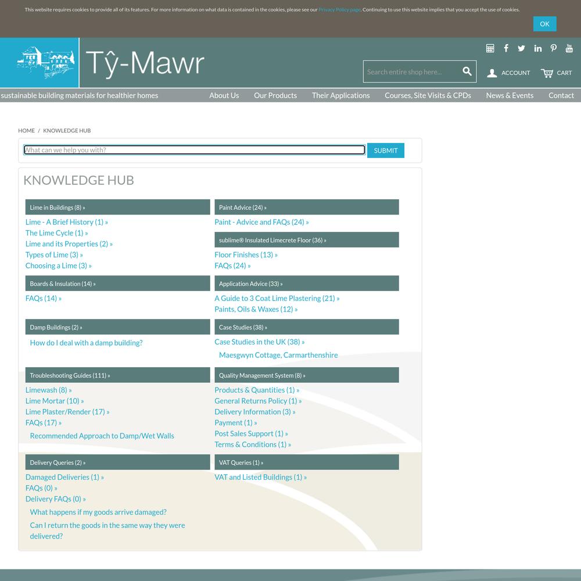The image size is (581, 581).
Task: Open Lime Mortar (10) link
Action: click(x=55, y=400)
